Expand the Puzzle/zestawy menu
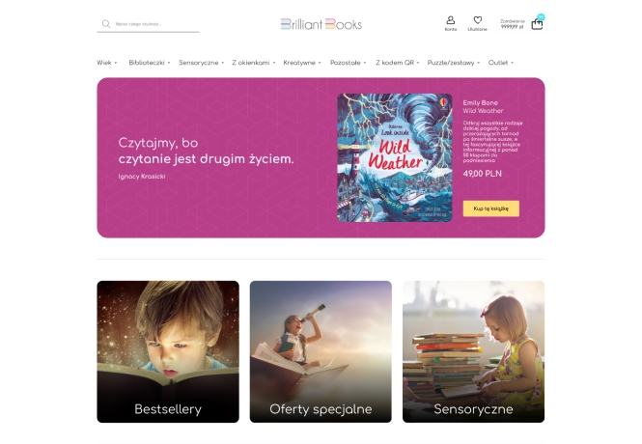Screen dimensions: 642x444 pos(454,63)
